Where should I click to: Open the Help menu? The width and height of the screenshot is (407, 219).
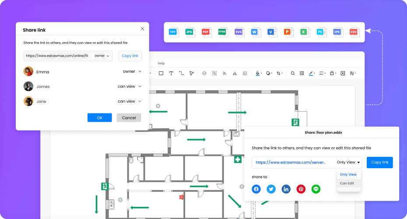[161, 64]
